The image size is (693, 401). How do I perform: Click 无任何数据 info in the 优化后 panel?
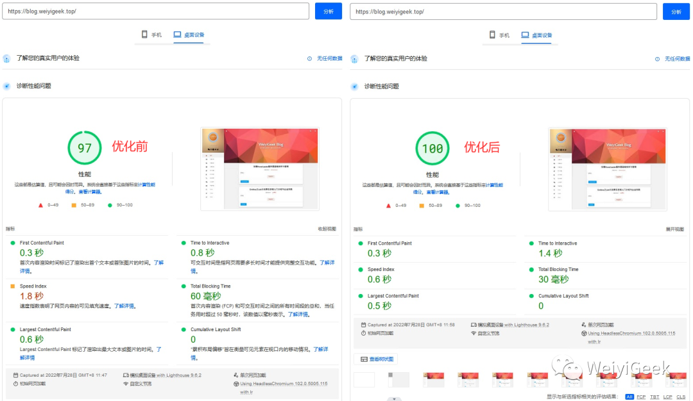coord(672,59)
